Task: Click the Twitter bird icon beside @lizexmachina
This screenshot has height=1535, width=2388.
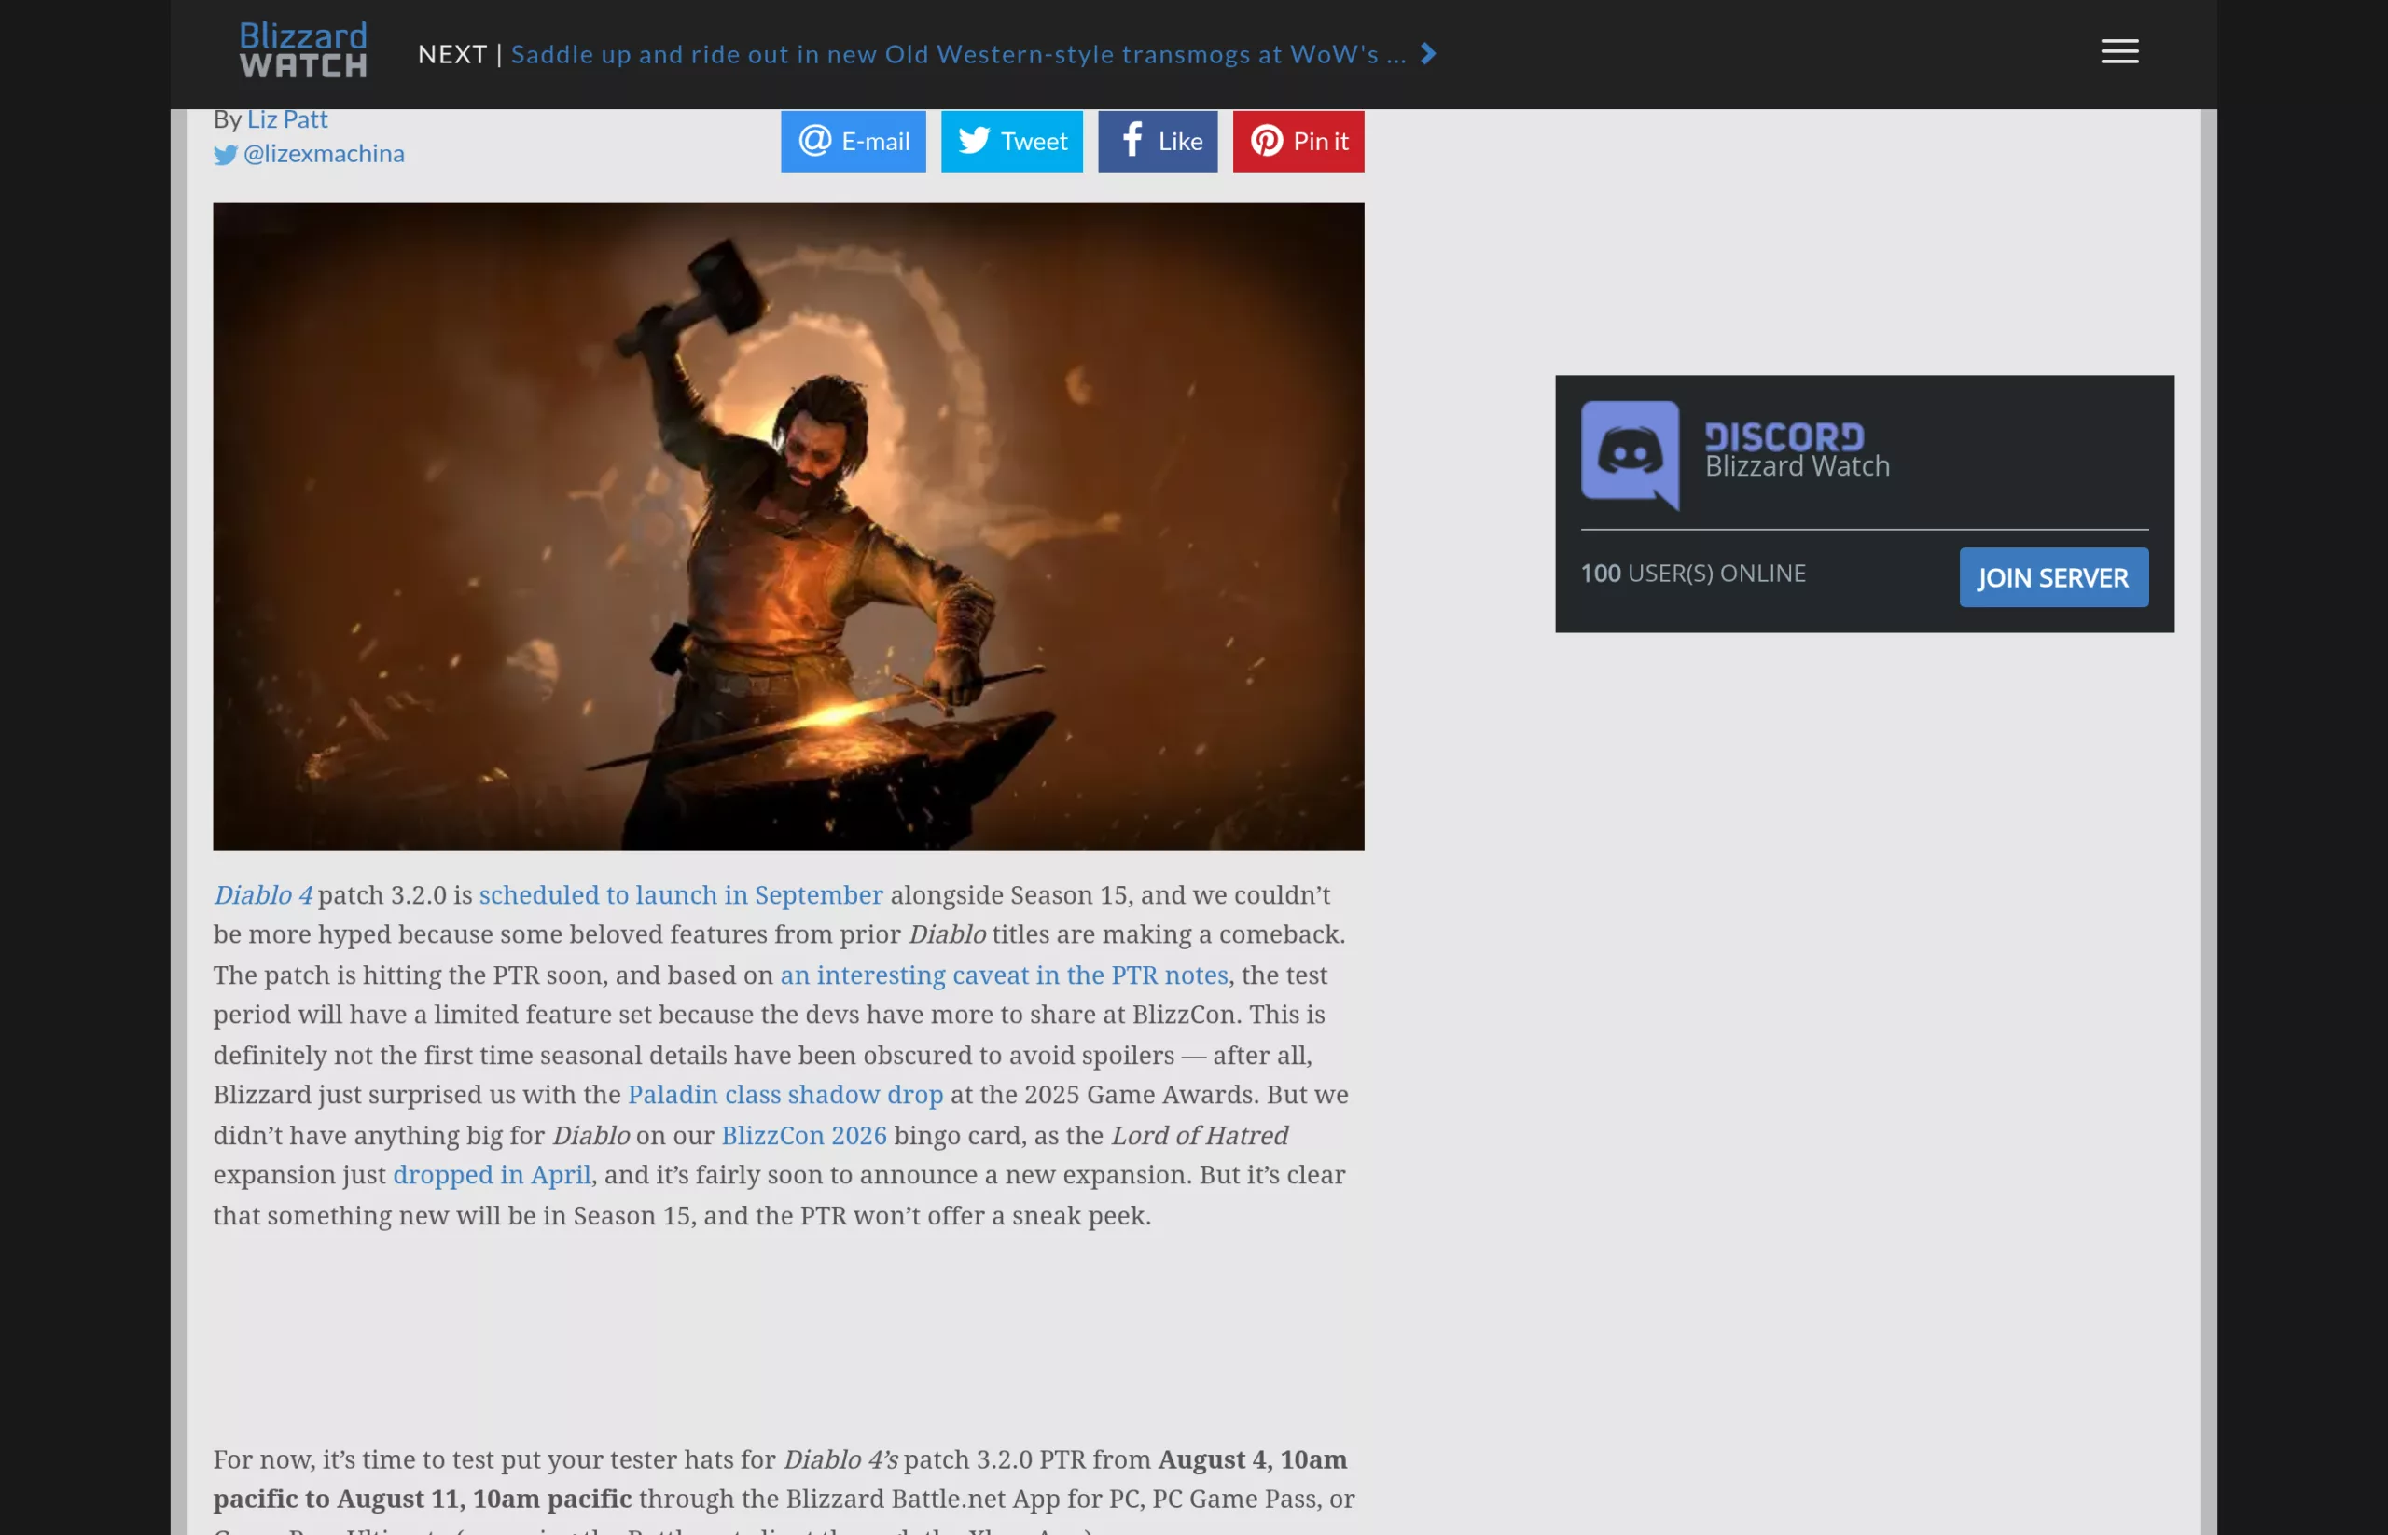Action: (x=226, y=155)
